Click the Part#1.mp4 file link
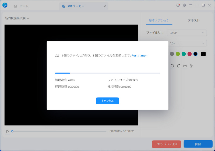 click(139, 56)
